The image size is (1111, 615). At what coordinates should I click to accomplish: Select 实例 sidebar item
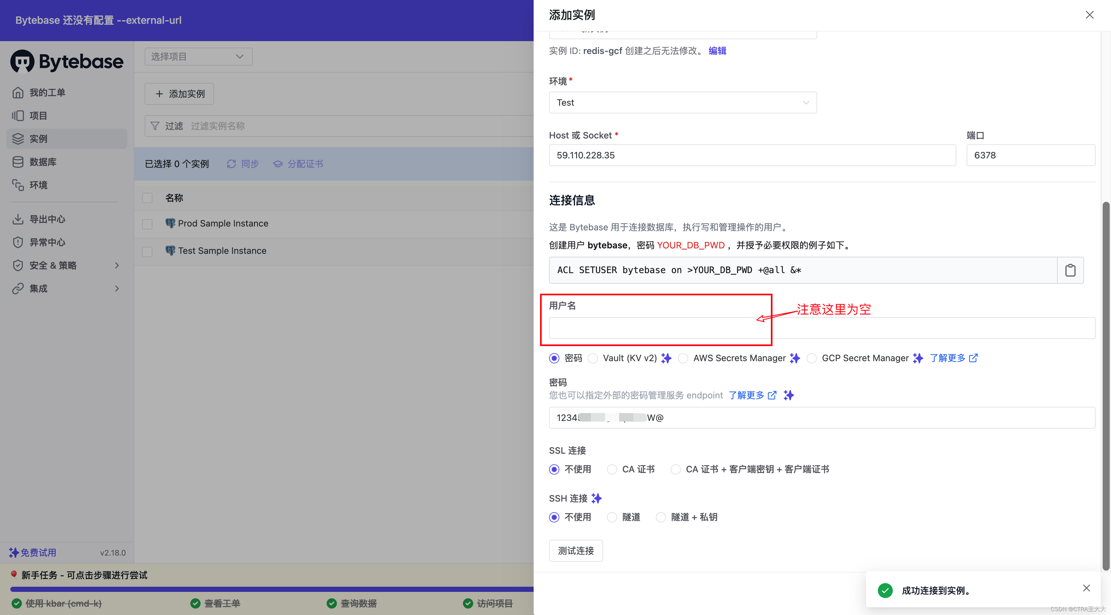67,139
